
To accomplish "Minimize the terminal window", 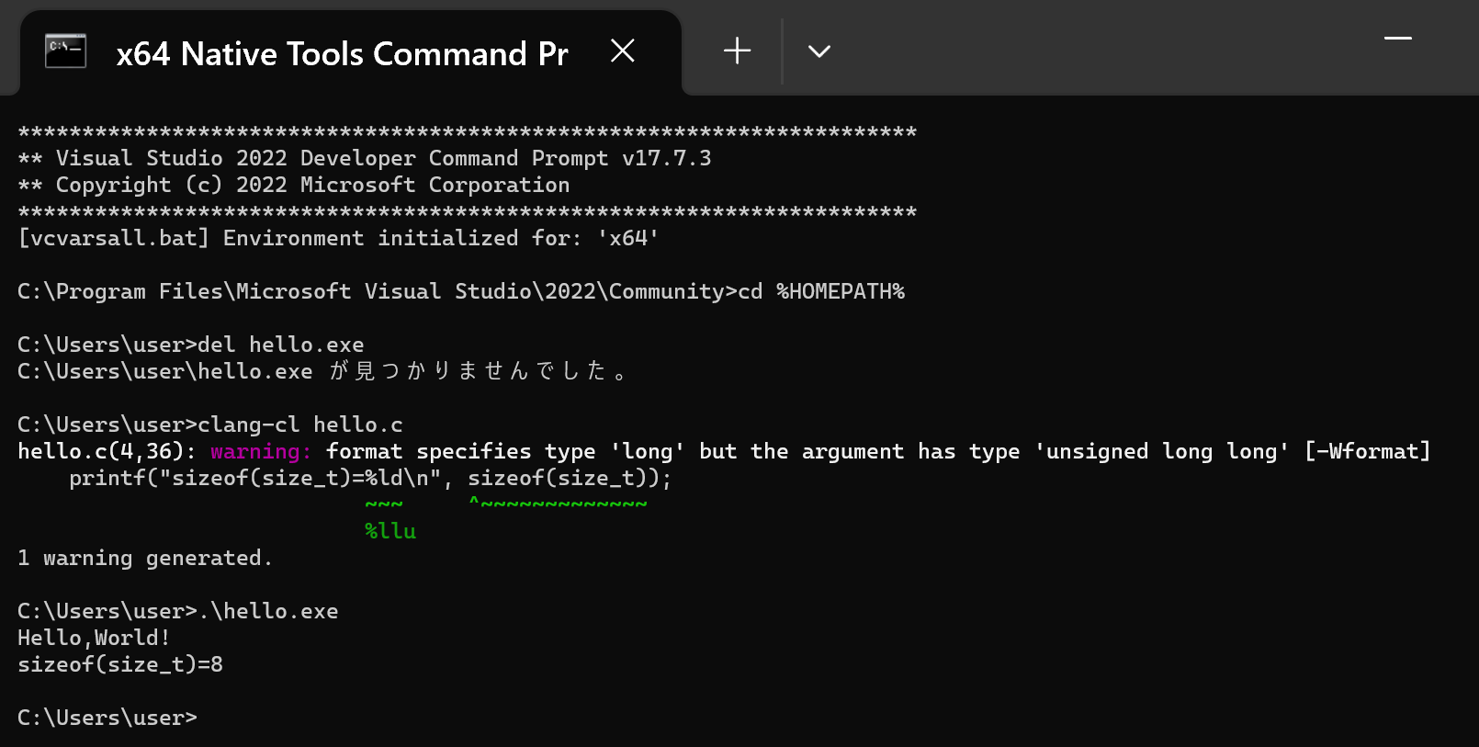I will click(1398, 39).
